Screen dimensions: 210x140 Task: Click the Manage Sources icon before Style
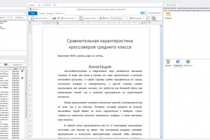101,18
